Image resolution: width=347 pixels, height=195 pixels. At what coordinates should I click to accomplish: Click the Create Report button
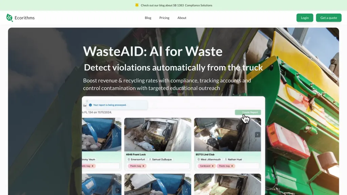point(248,112)
